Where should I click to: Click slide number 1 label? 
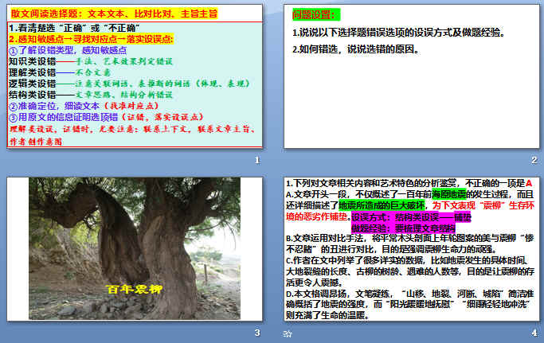point(256,159)
